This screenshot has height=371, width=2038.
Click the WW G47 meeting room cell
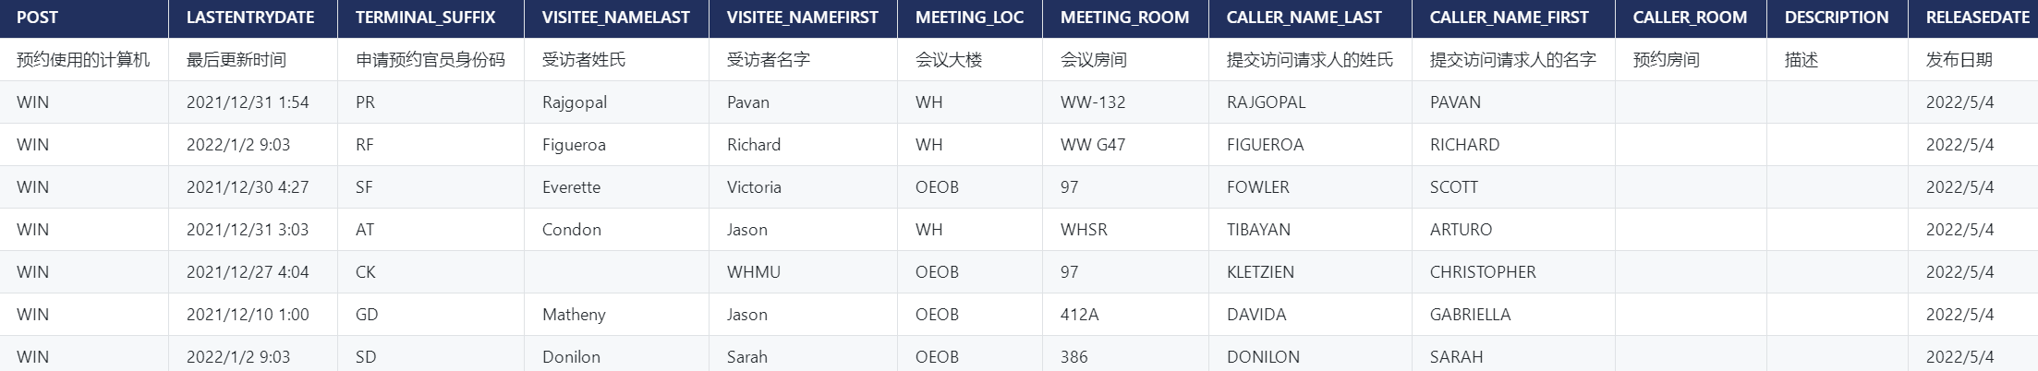tap(1093, 145)
